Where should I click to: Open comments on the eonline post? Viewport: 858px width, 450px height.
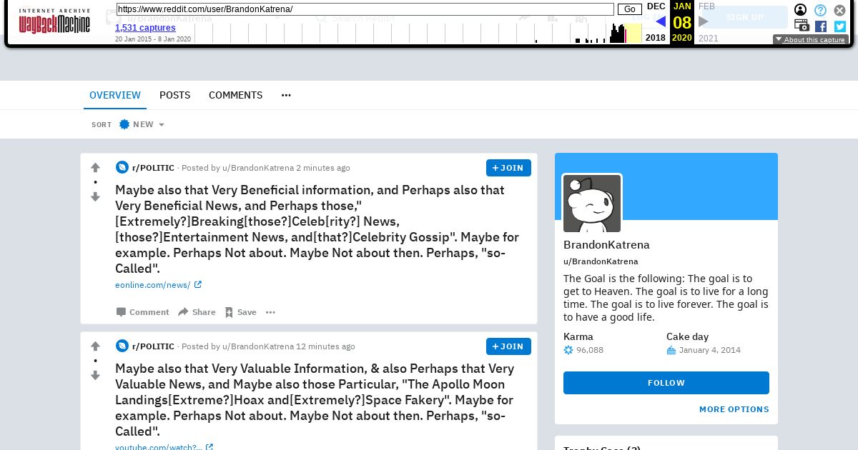pyautogui.click(x=142, y=312)
